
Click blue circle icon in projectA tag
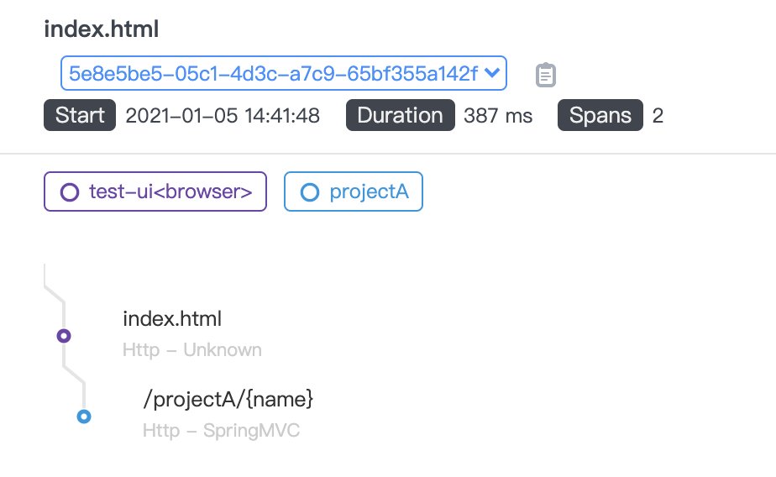pyautogui.click(x=309, y=191)
